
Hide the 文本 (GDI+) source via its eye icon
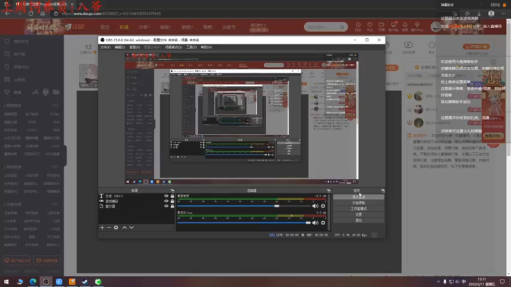166,196
